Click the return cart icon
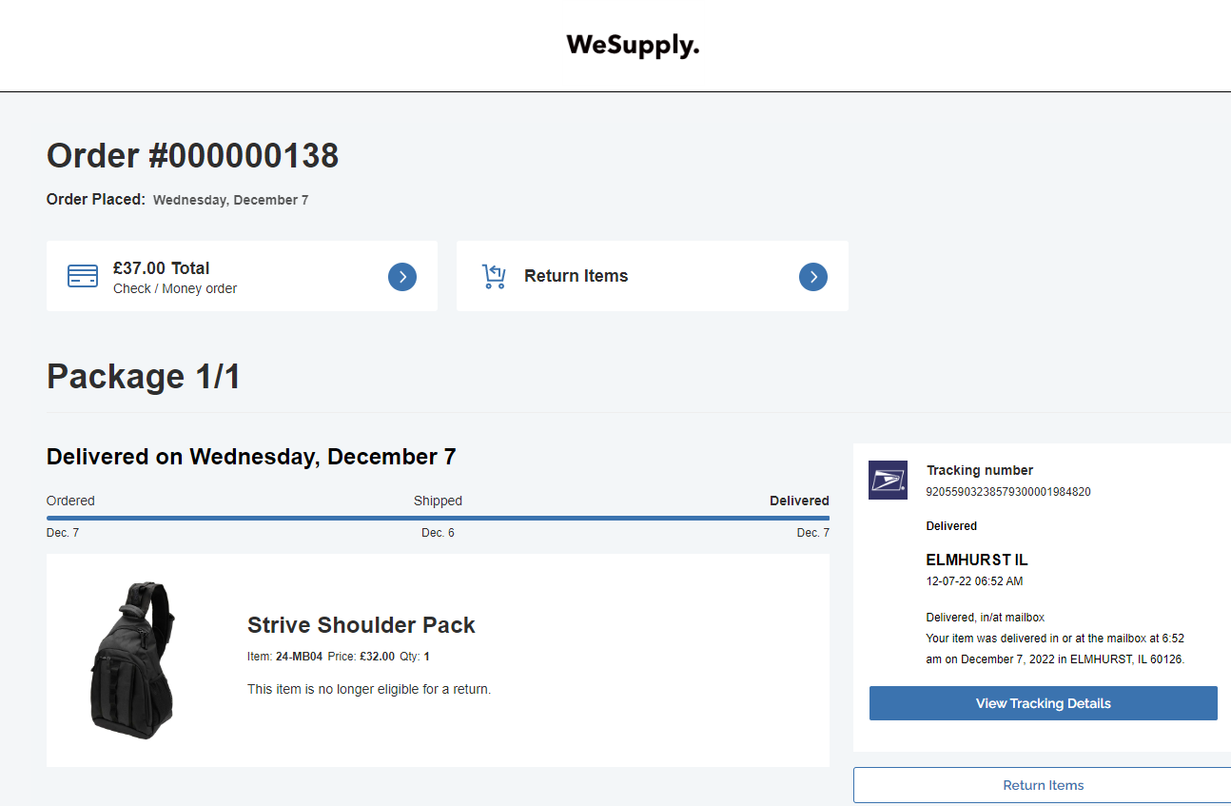The width and height of the screenshot is (1231, 806). pyautogui.click(x=494, y=276)
